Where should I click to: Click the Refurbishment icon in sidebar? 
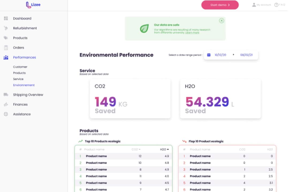[6, 28]
